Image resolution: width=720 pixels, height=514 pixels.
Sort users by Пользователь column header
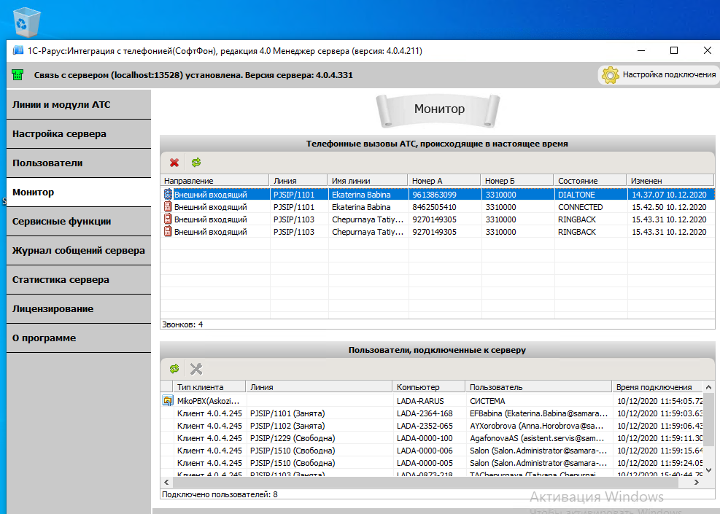click(538, 387)
